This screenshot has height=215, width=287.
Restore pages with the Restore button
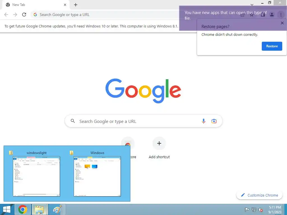point(272,46)
